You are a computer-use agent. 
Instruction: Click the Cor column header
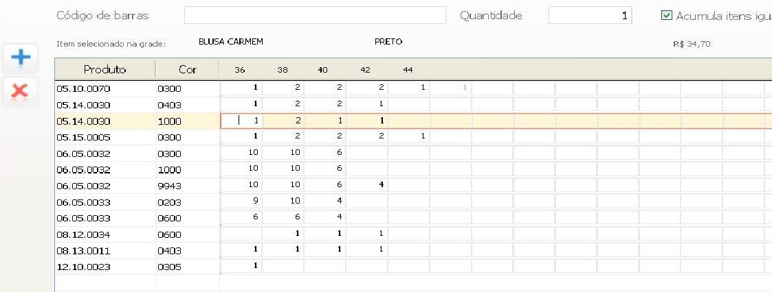click(x=187, y=69)
